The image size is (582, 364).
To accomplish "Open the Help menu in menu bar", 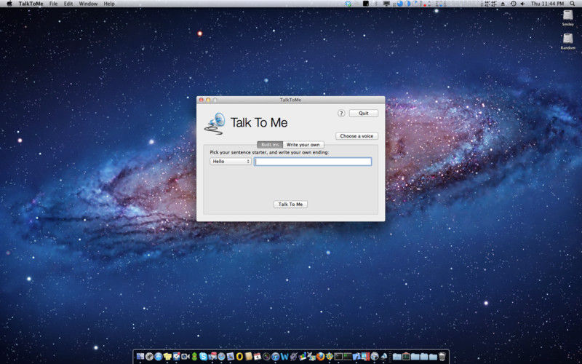I will (109, 4).
